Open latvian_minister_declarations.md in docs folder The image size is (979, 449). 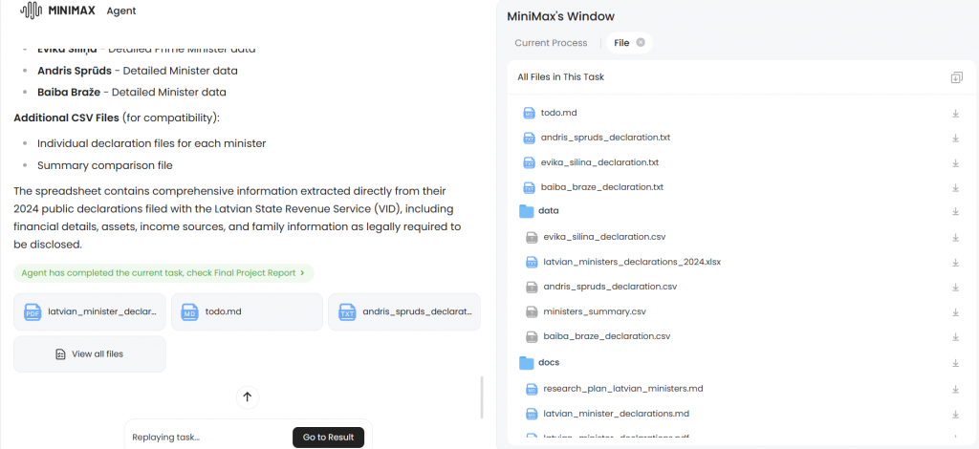(617, 414)
